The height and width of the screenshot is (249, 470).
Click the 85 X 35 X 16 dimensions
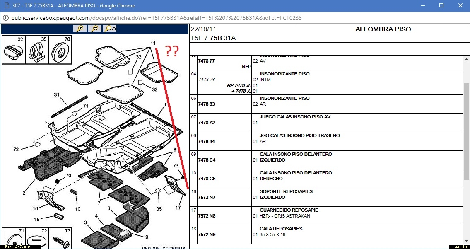pyautogui.click(x=272, y=234)
